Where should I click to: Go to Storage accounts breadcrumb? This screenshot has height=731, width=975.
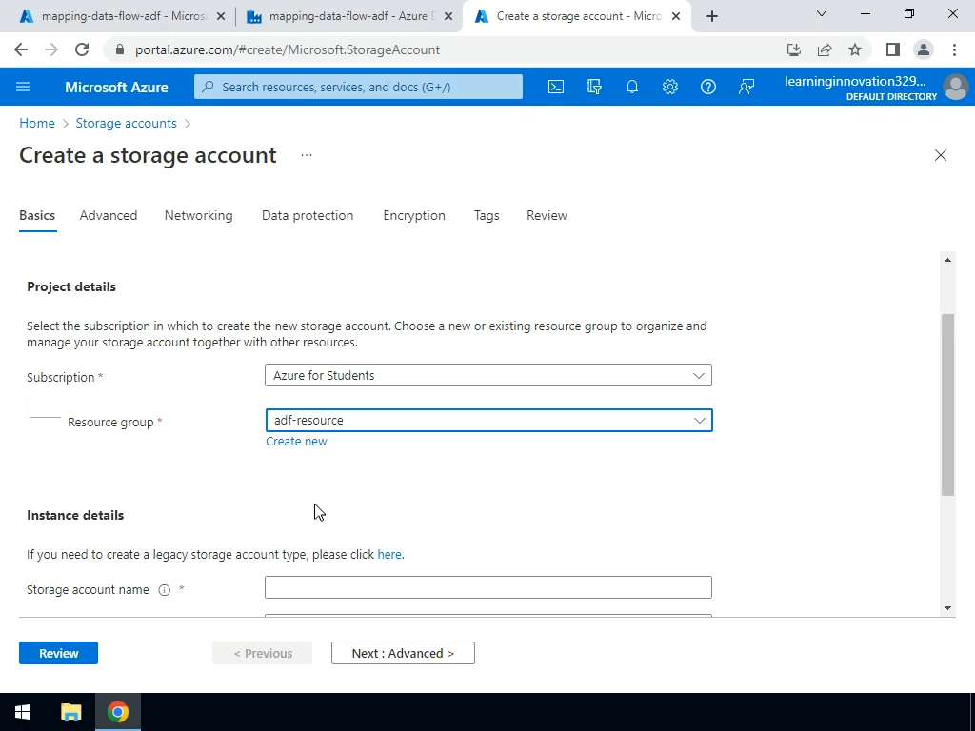(x=127, y=123)
